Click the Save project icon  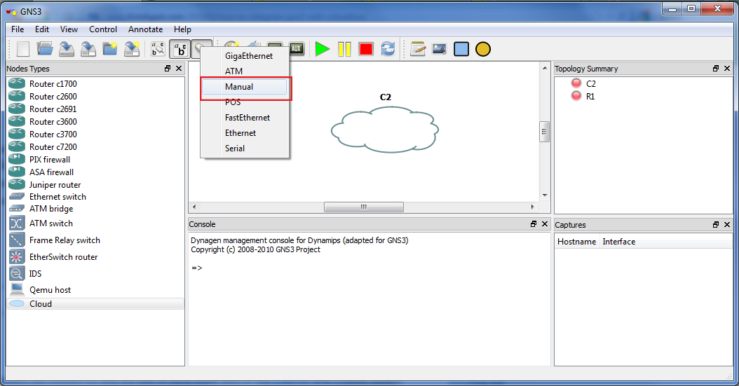point(67,49)
